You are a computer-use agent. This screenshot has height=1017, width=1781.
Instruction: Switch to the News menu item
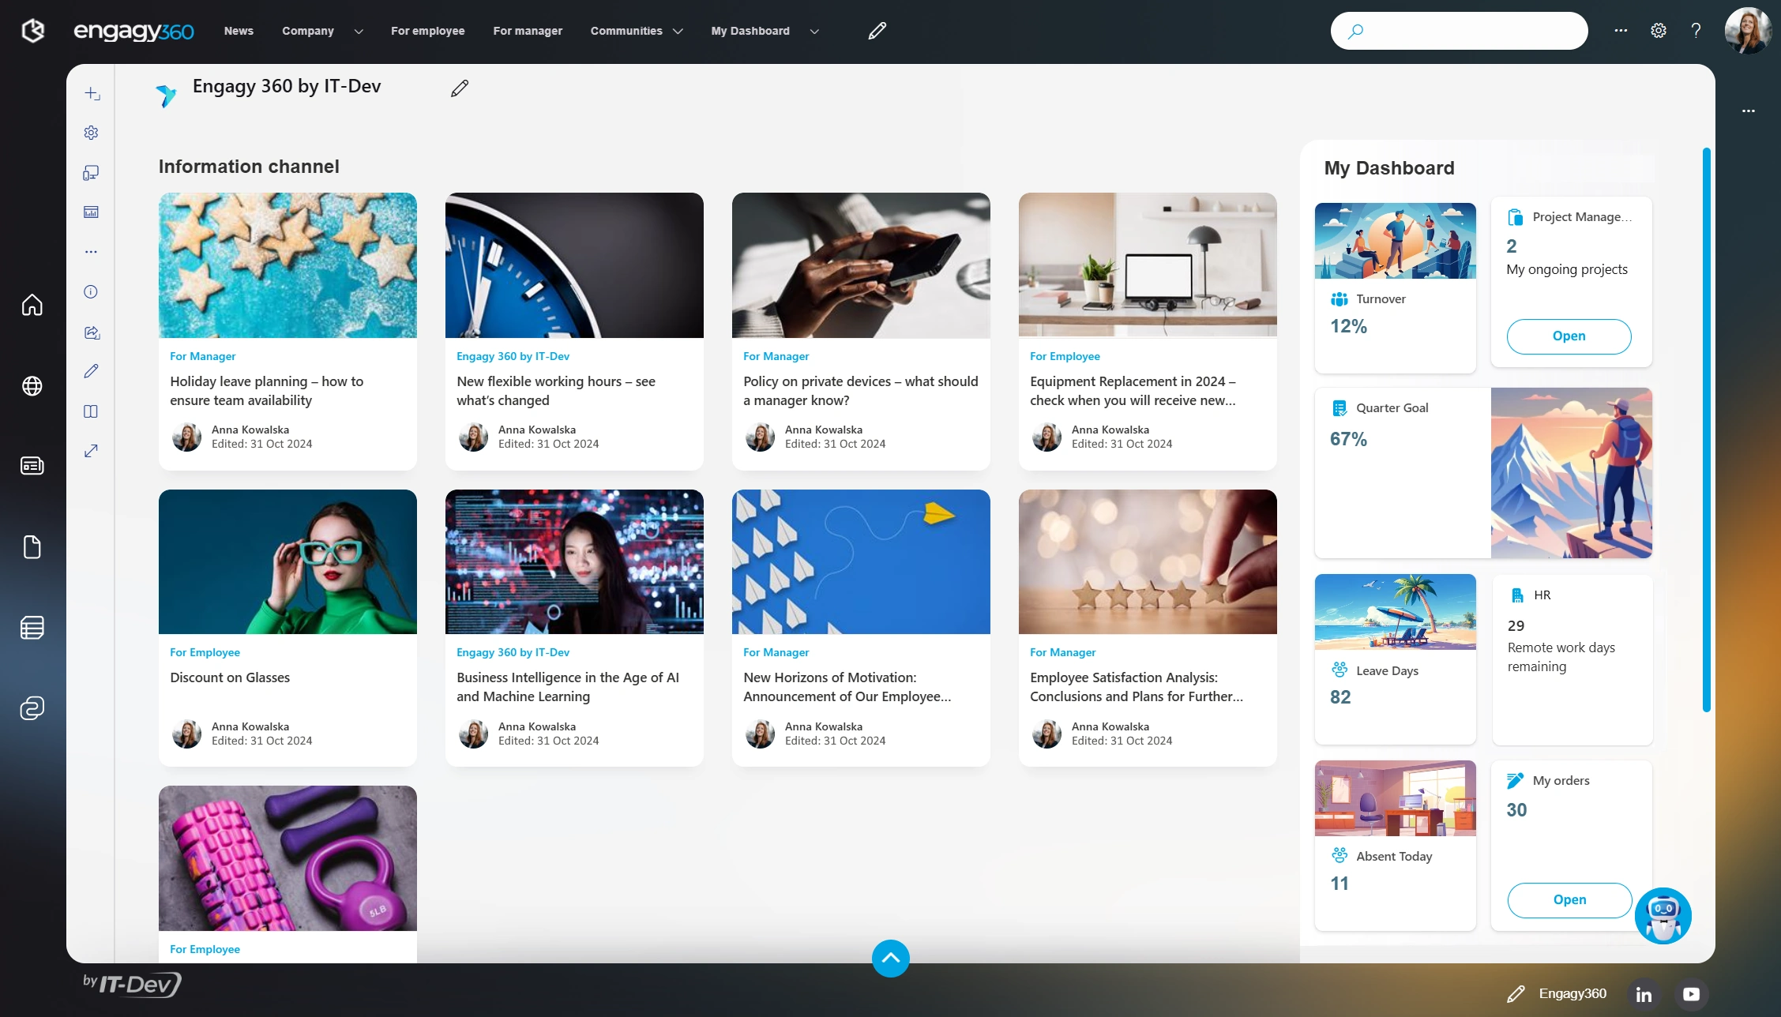coord(239,31)
